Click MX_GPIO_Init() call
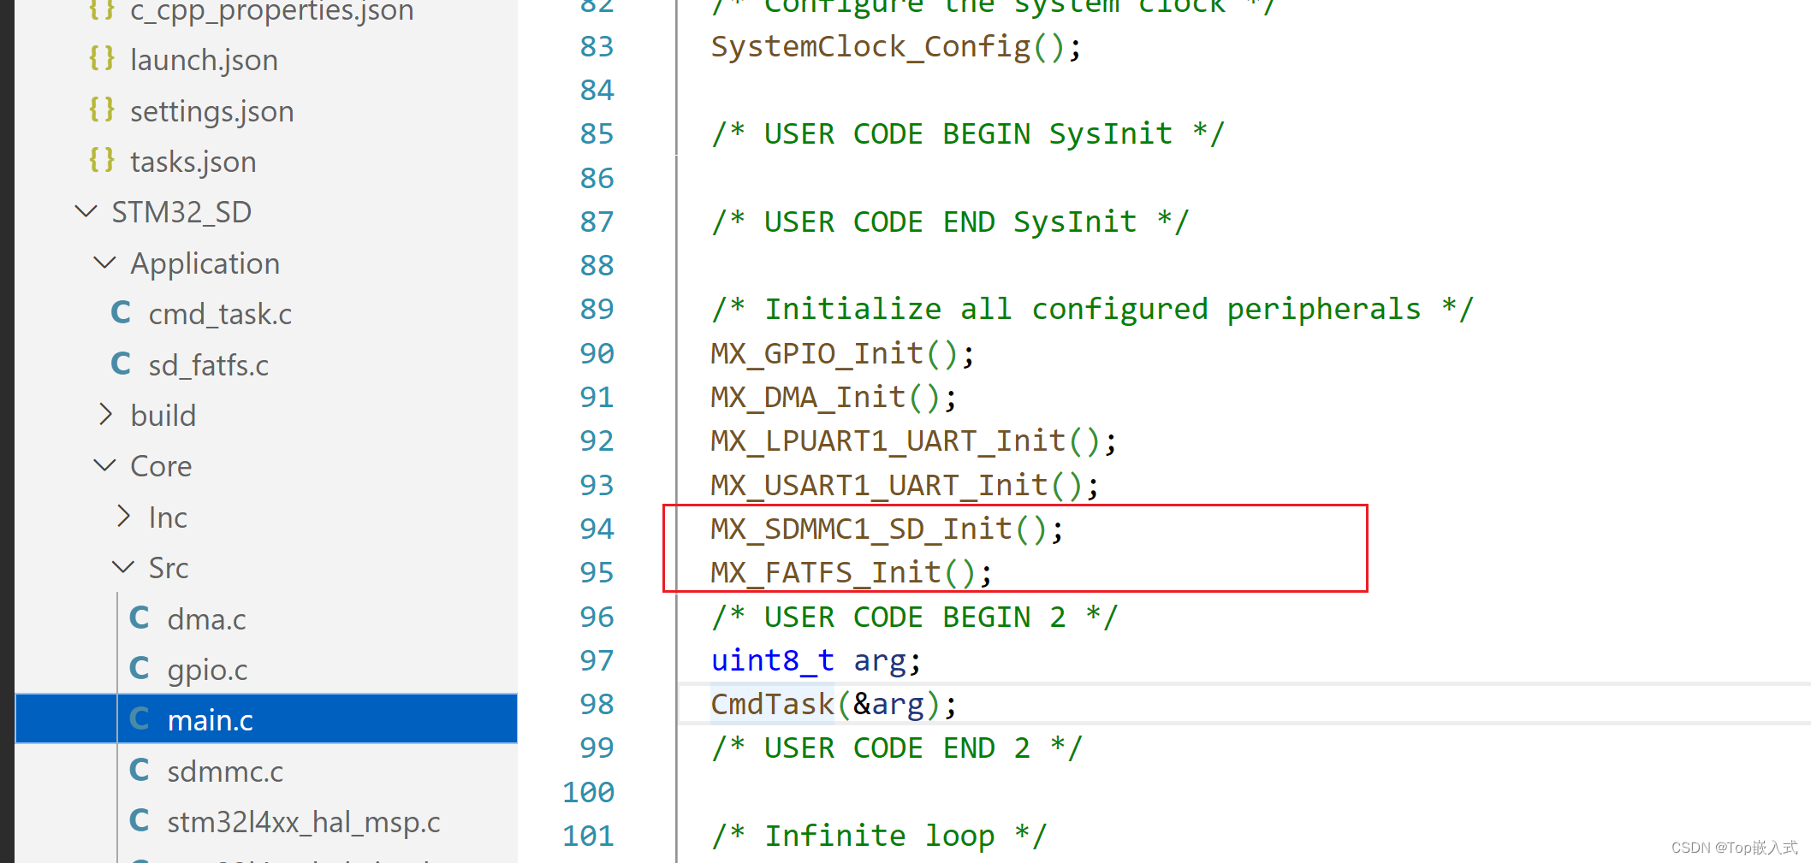 click(842, 353)
